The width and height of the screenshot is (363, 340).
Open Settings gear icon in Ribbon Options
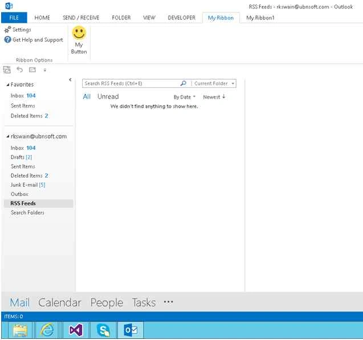point(7,30)
